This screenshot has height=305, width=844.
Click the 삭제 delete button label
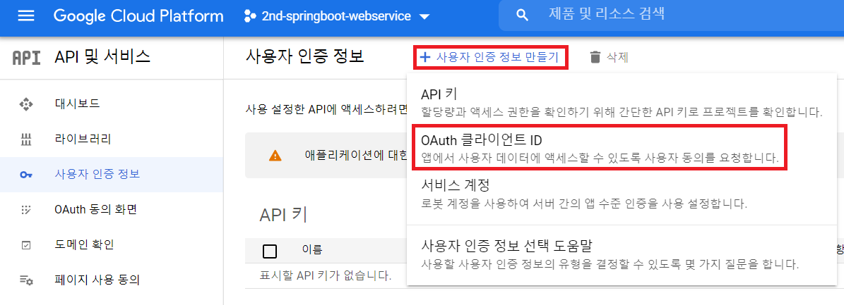click(617, 57)
